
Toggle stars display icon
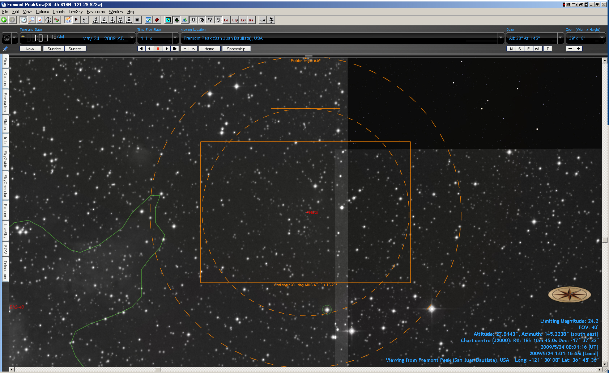(x=193, y=20)
